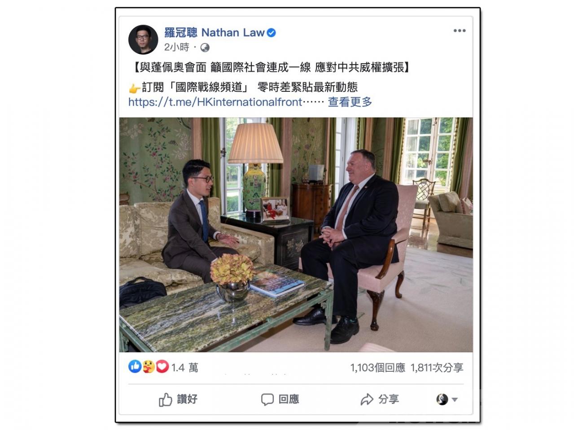574x430 pixels.
Task: Click the 回應 comment button
Action: tap(280, 400)
